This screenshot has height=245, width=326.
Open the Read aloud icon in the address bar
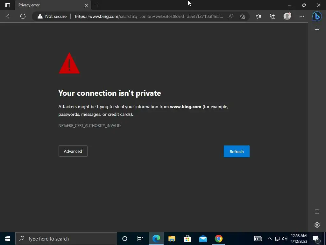[231, 16]
